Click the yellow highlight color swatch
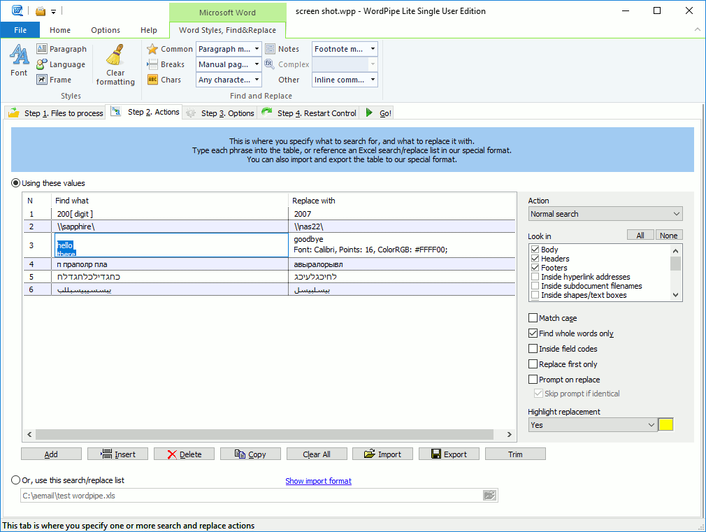The image size is (706, 532). (665, 424)
